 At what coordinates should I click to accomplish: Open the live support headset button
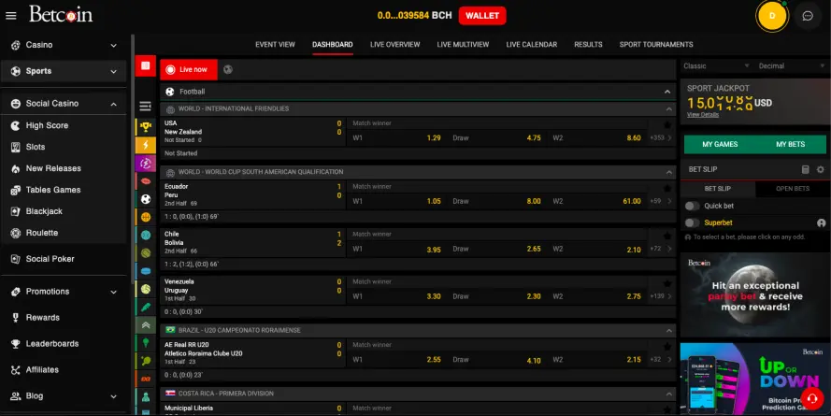click(x=811, y=399)
